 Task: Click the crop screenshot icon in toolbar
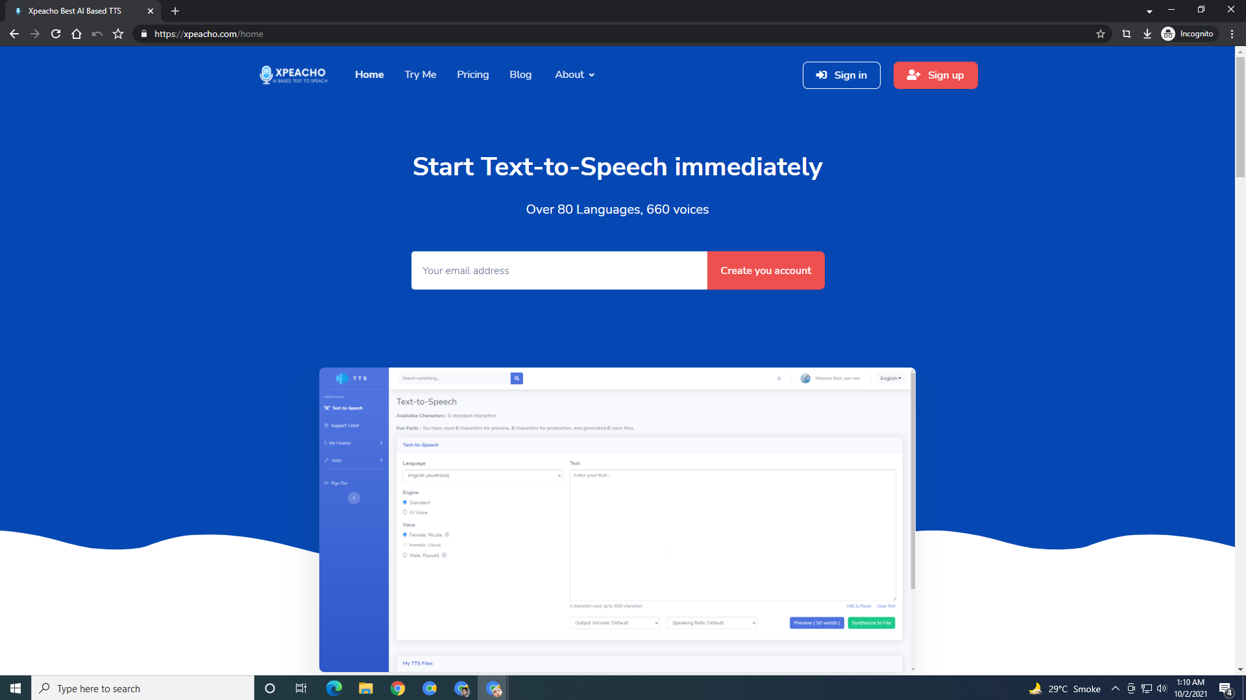pyautogui.click(x=1127, y=34)
